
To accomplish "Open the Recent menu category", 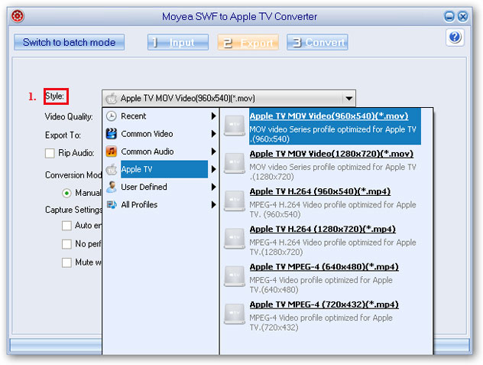I will [x=160, y=116].
